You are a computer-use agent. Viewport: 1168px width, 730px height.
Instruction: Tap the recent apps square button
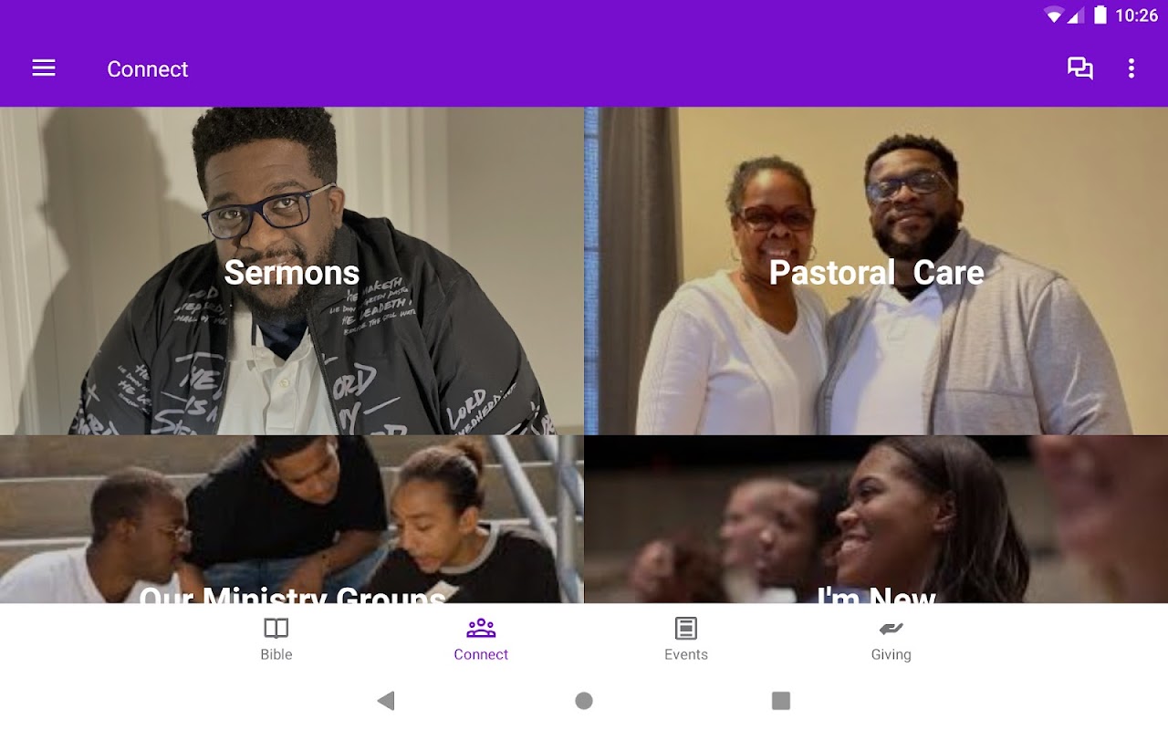[x=781, y=701]
